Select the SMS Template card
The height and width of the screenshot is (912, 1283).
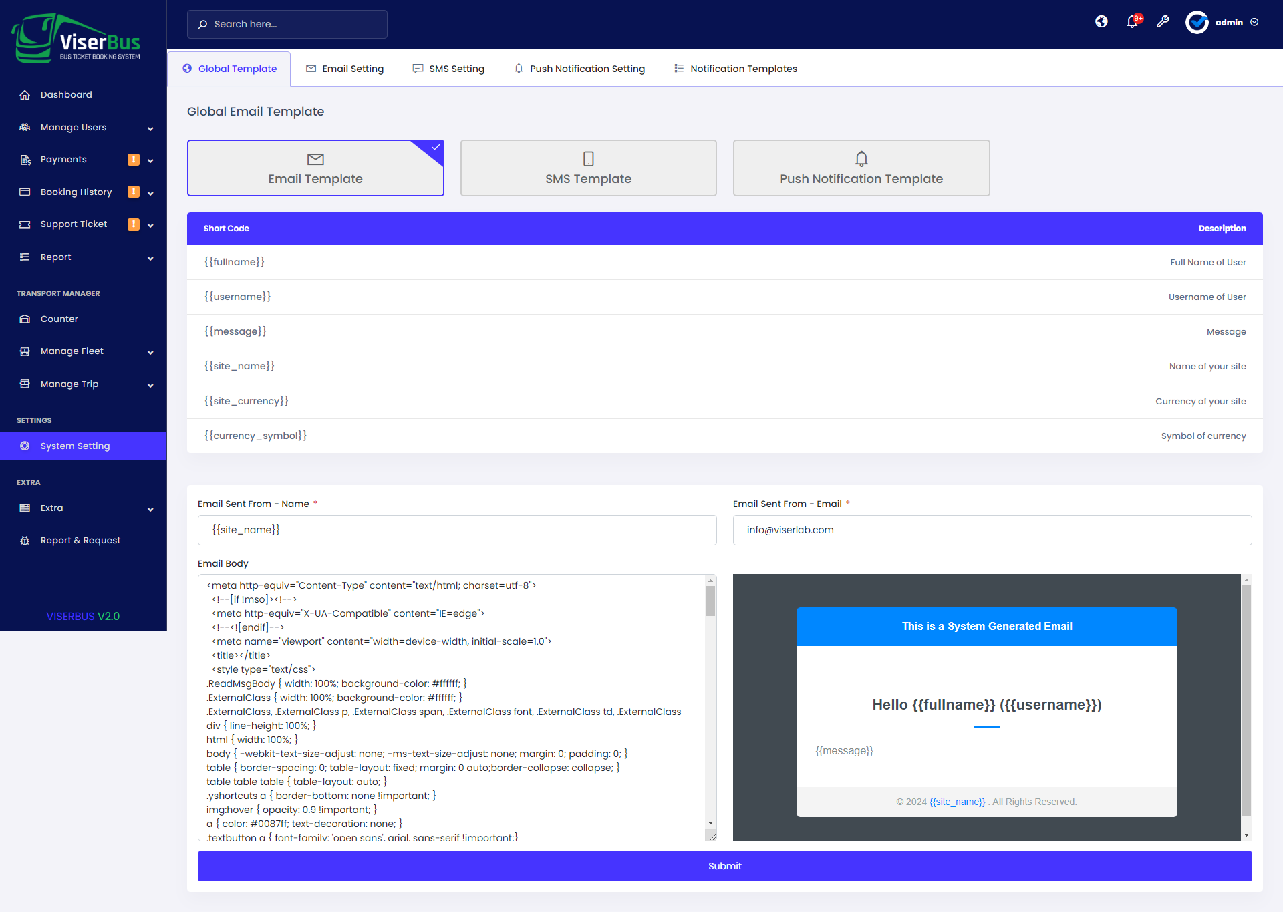pyautogui.click(x=588, y=168)
